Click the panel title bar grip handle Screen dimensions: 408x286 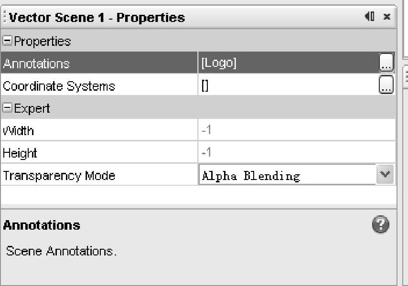pos(6,18)
